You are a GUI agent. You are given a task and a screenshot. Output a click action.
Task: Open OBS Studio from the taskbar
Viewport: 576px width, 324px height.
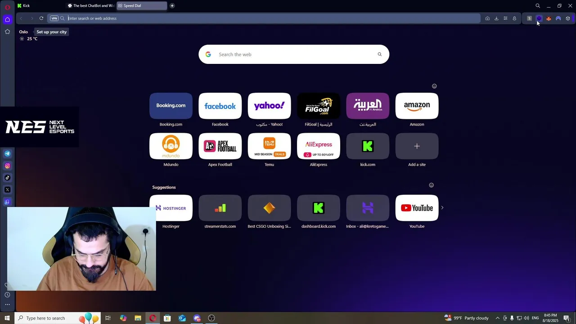(211, 318)
